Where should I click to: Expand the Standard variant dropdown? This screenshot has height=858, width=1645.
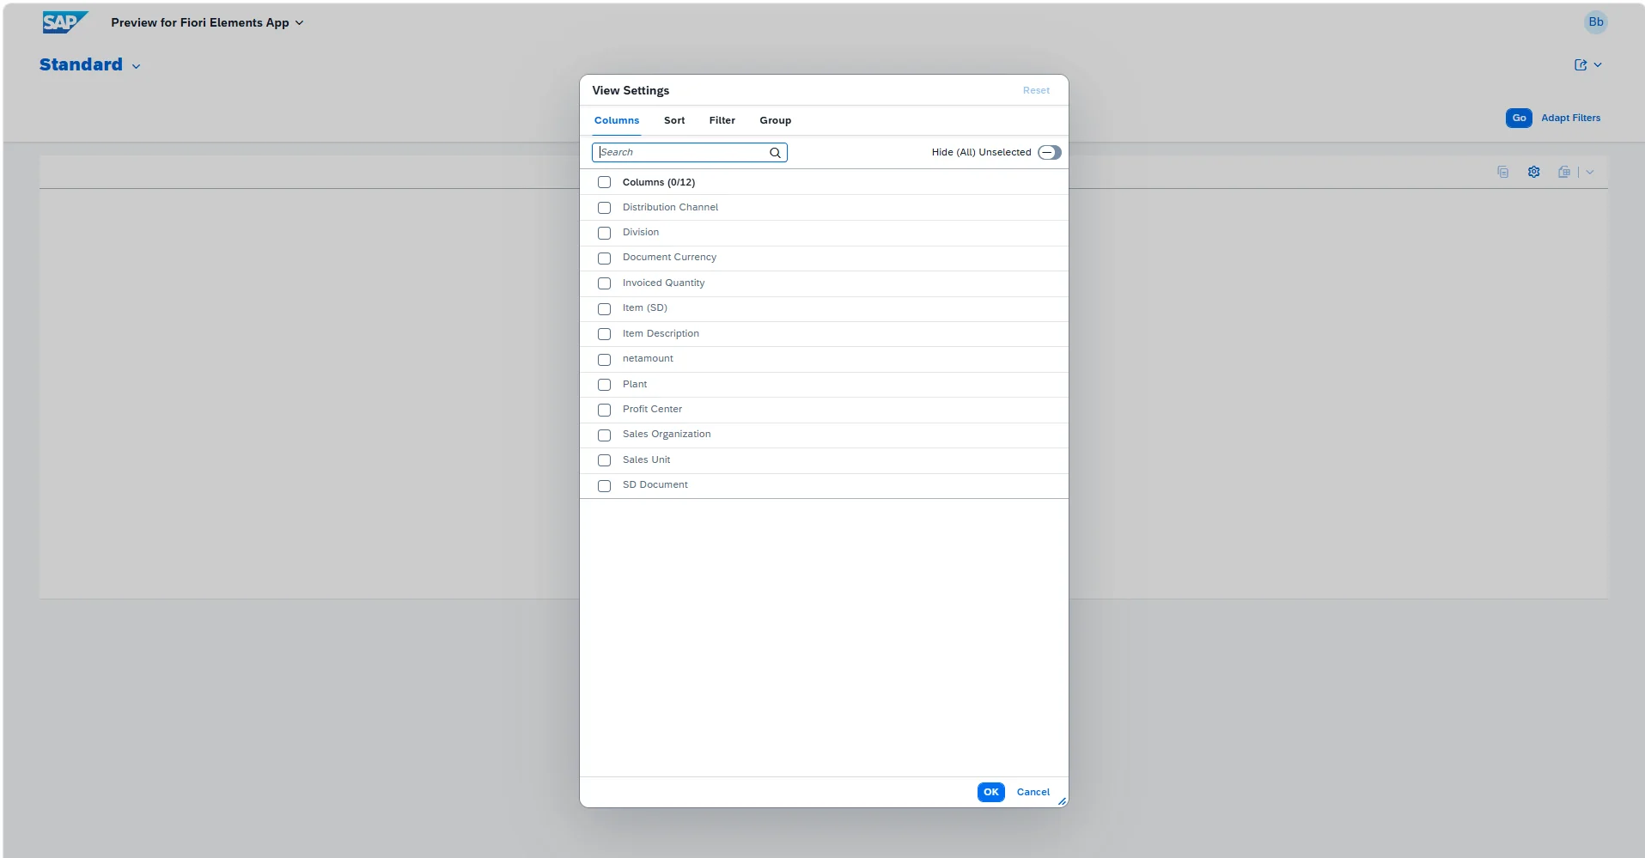click(x=136, y=66)
